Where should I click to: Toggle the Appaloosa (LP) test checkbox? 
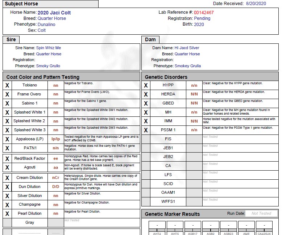point(7,139)
